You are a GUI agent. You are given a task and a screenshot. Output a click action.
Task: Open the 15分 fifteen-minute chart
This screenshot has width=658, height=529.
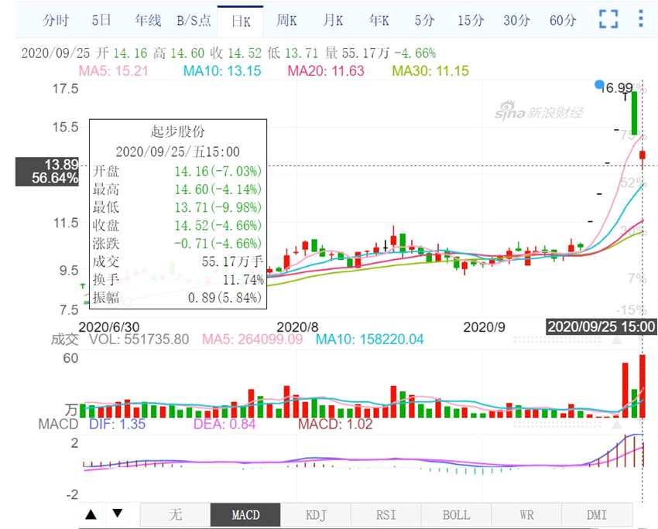[x=471, y=20]
